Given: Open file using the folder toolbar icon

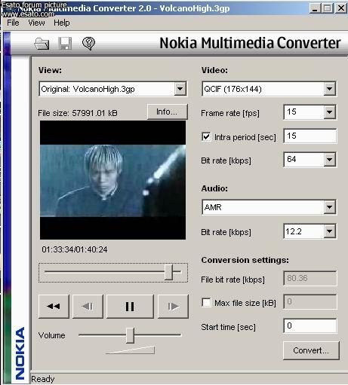Looking at the screenshot, I should 42,44.
